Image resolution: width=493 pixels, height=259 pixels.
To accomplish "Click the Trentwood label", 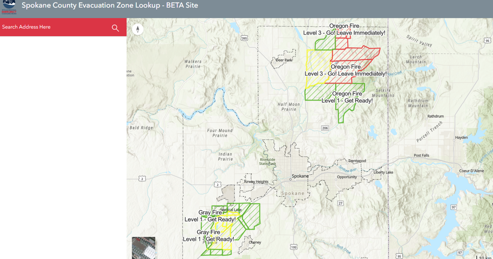I will click(x=357, y=161).
